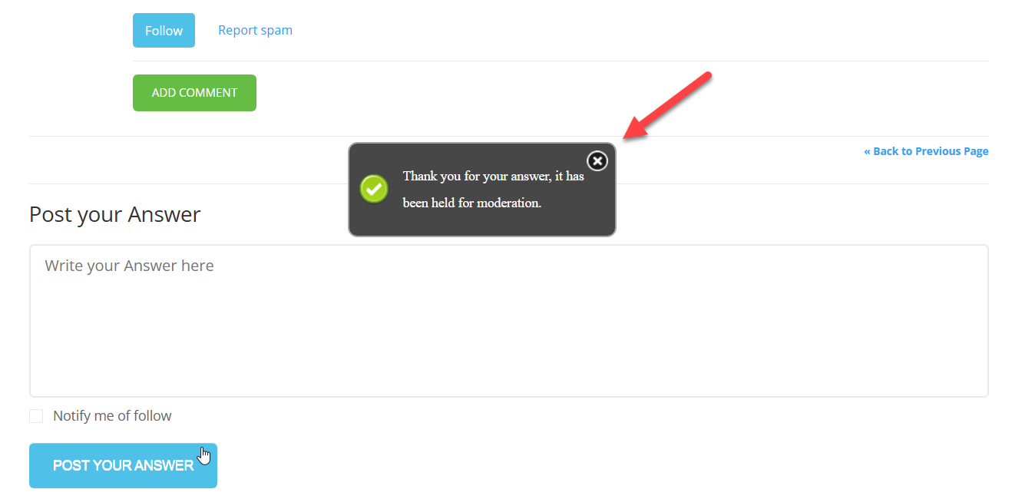
Task: Focus the 'Write your Answer here' textarea
Action: (x=508, y=321)
